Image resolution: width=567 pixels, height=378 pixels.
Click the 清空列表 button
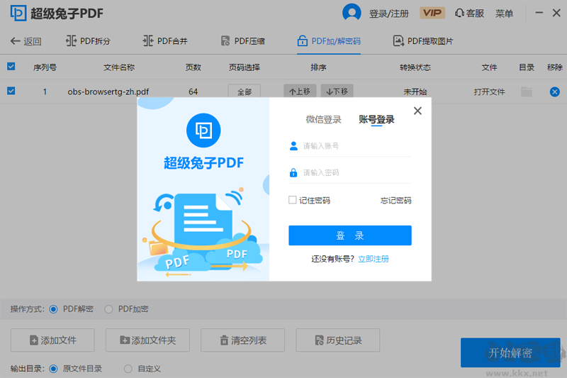pyautogui.click(x=242, y=340)
